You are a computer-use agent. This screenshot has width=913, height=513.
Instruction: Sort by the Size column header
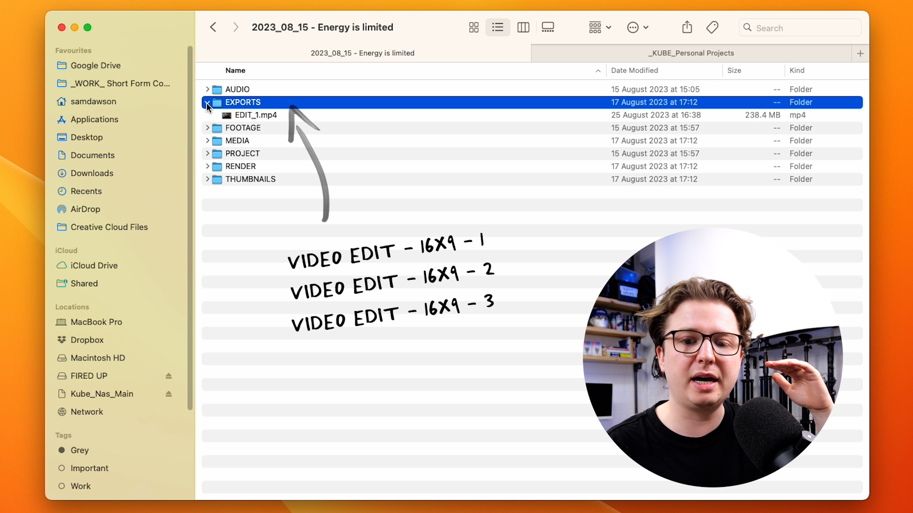[x=734, y=70]
